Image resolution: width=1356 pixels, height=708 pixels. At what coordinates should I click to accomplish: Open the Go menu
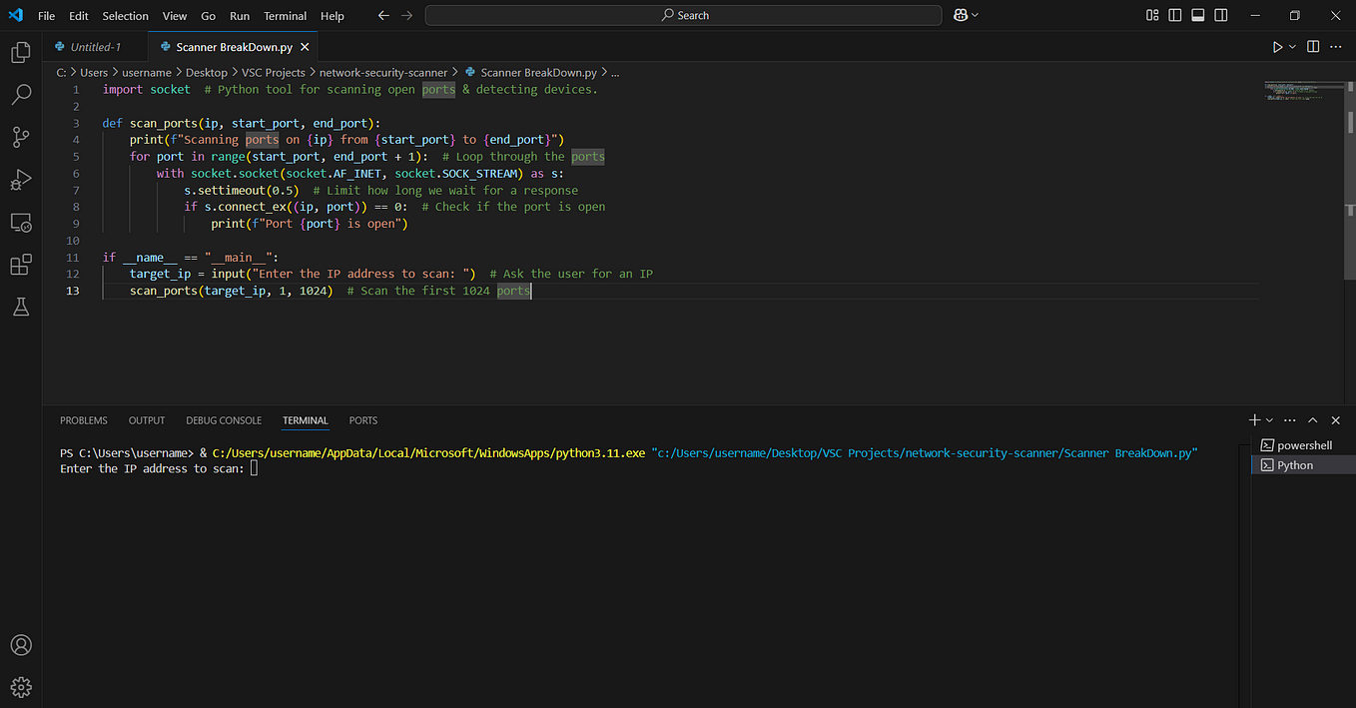click(x=208, y=15)
